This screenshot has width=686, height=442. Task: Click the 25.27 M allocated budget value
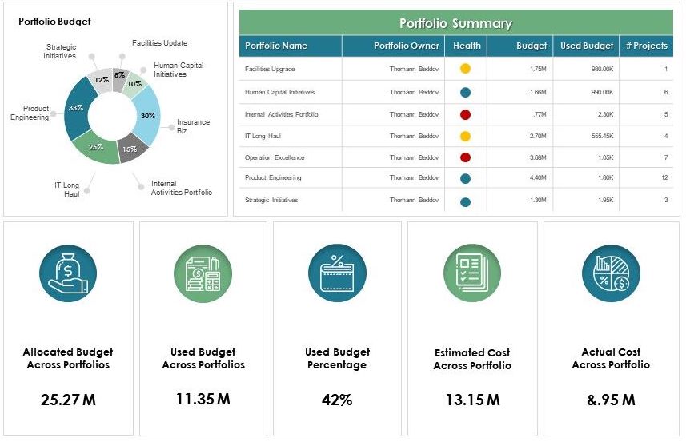[68, 400]
